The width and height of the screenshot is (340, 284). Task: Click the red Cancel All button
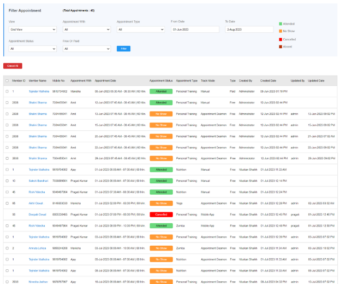coord(13,66)
